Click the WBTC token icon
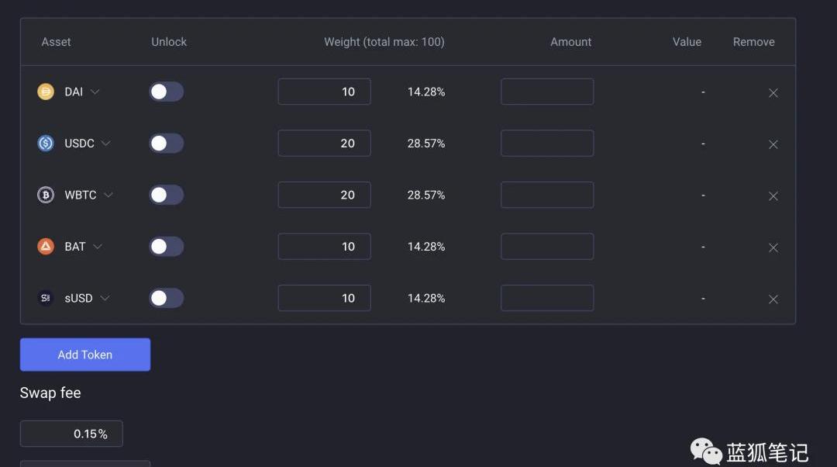The height and width of the screenshot is (467, 837). click(x=46, y=195)
